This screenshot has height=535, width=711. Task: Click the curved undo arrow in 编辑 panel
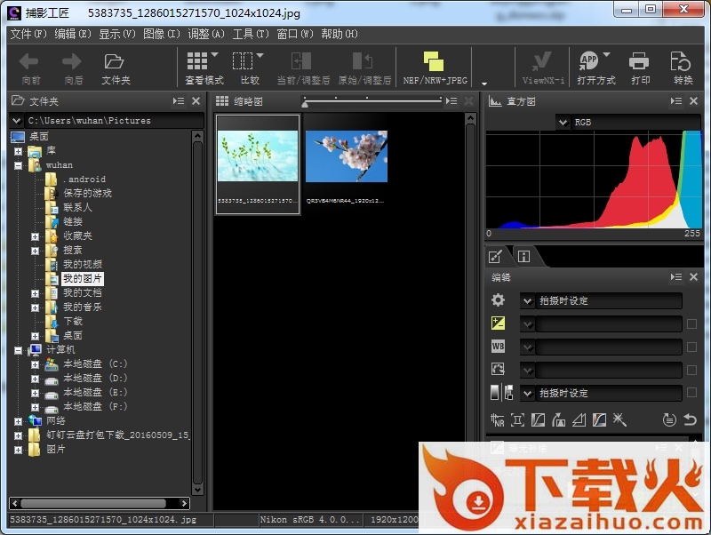[691, 419]
